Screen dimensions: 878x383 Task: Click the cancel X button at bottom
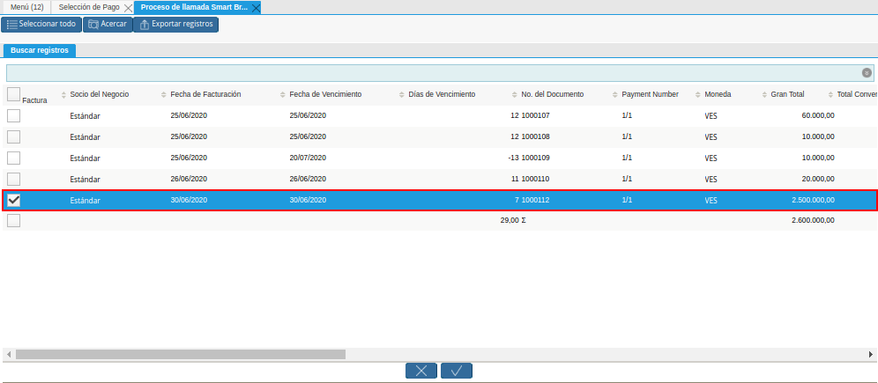421,371
